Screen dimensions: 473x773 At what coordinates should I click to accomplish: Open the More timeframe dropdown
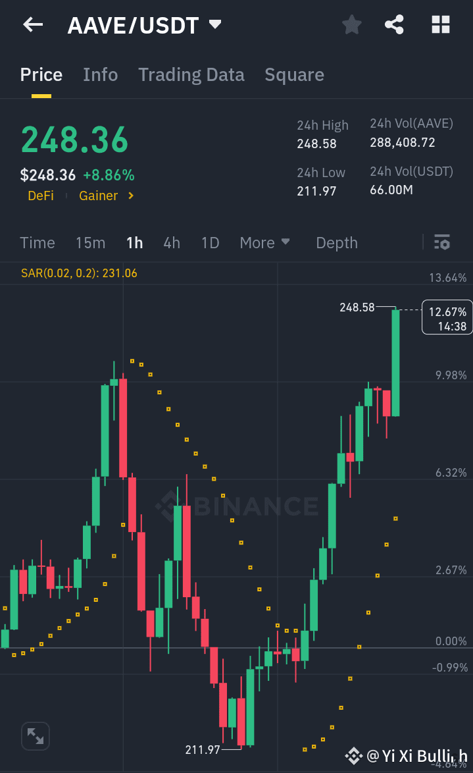point(264,242)
